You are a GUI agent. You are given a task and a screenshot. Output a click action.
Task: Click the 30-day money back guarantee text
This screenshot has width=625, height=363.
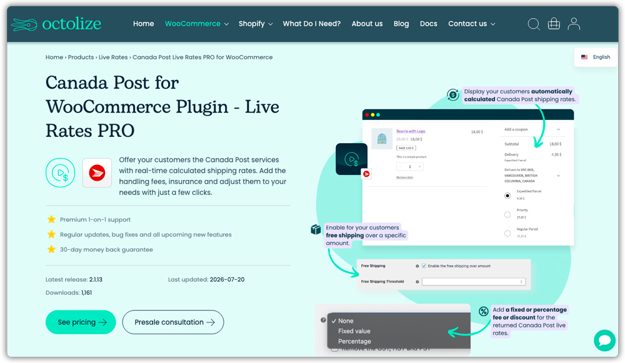pos(106,249)
